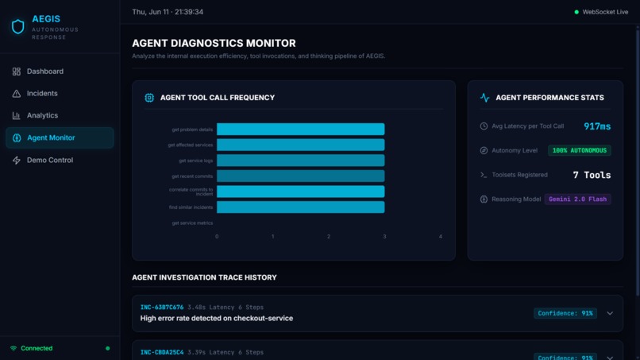Expand the INC-63B7C676 trace chevron
Viewport: 640px width, 360px height.
610,313
